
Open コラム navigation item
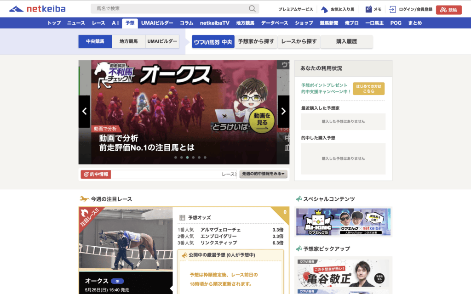tap(187, 23)
